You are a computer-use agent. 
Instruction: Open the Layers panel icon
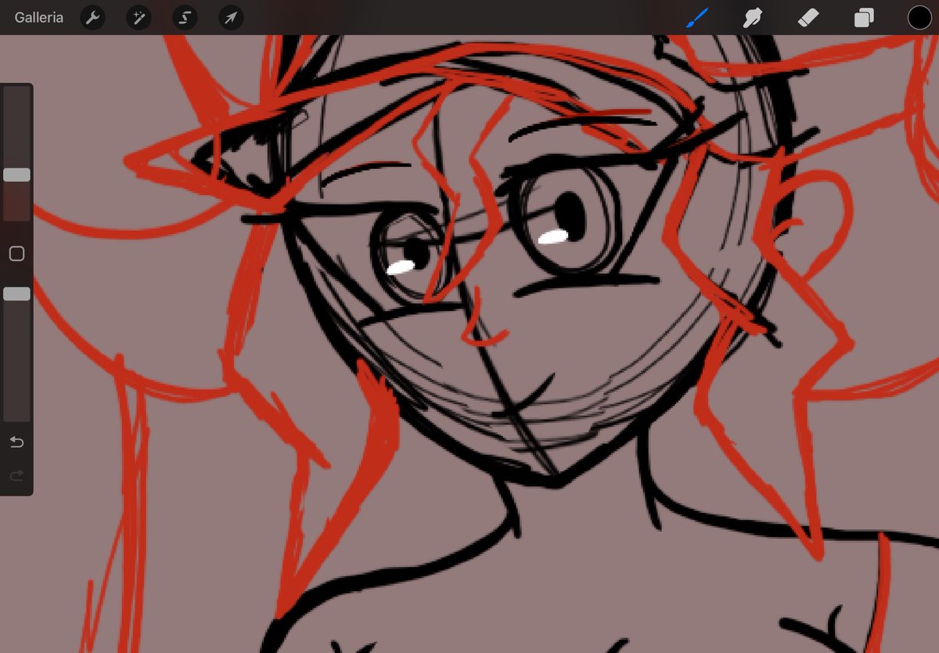[x=864, y=17]
